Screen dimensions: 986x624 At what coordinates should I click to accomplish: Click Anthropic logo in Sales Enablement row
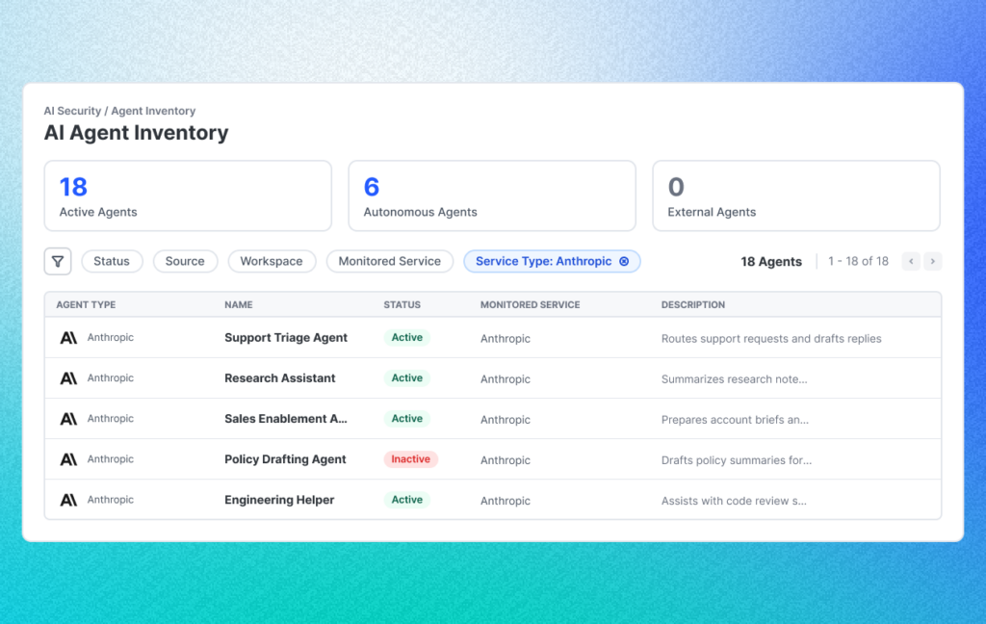click(x=68, y=419)
